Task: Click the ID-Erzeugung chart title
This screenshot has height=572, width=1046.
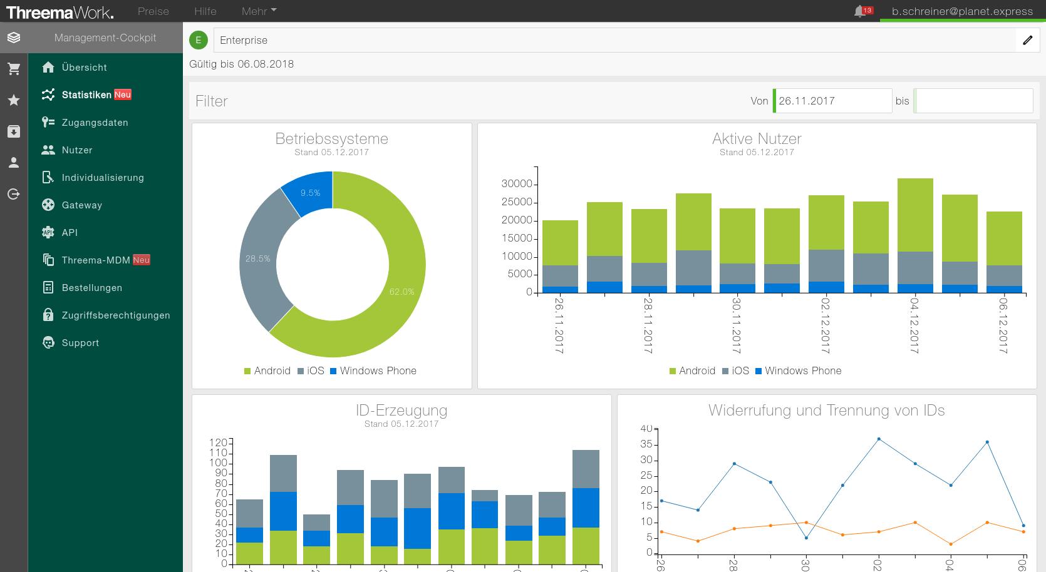Action: click(x=401, y=410)
